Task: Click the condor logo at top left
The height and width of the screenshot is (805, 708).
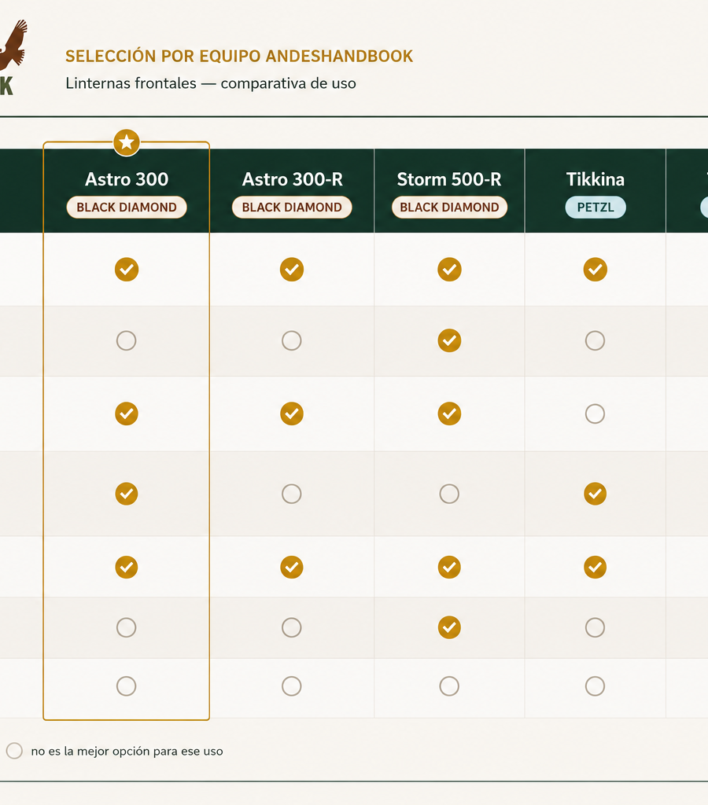Action: (13, 45)
